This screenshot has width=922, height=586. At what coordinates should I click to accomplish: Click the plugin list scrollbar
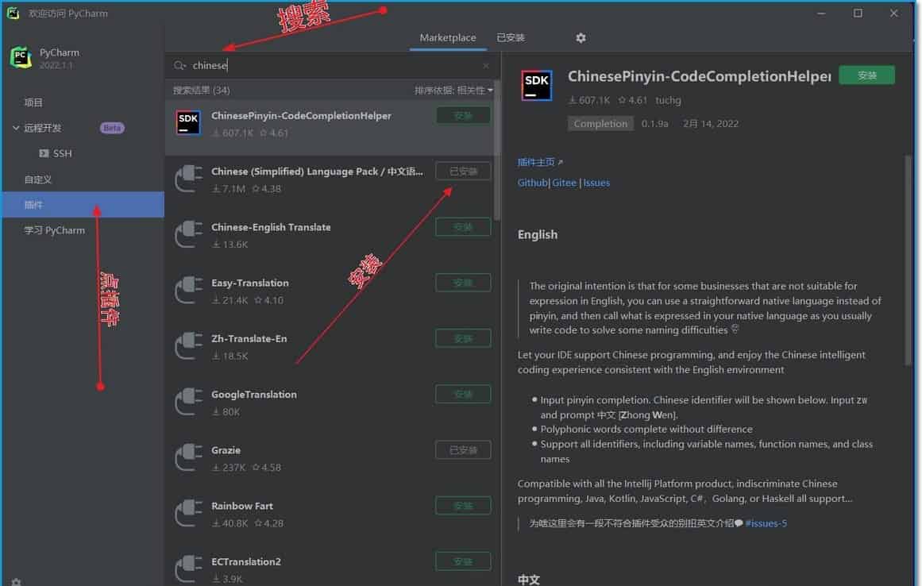point(497,151)
